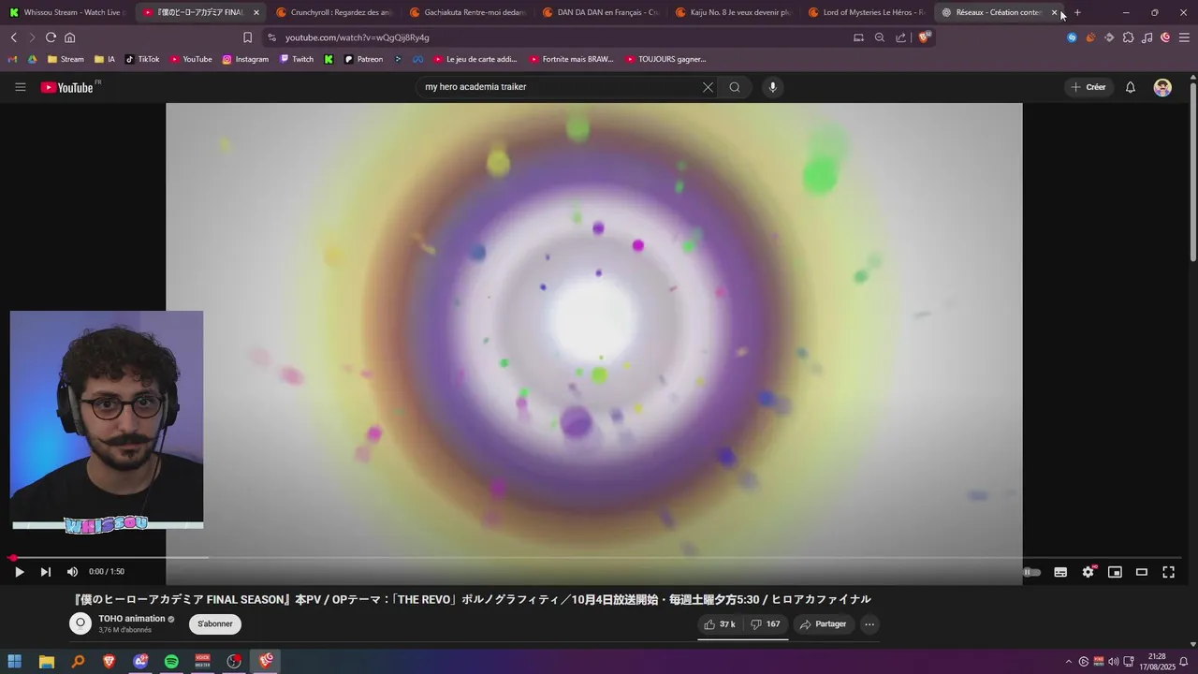The image size is (1198, 674).
Task: Click the music note toolbar icon
Action: click(x=1147, y=37)
